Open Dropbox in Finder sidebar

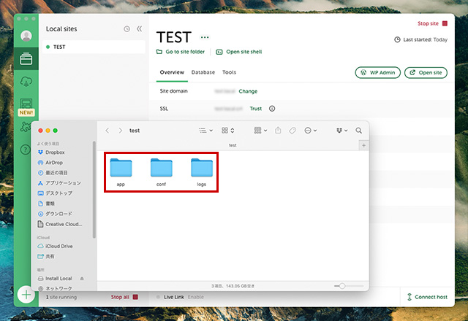pyautogui.click(x=51, y=152)
